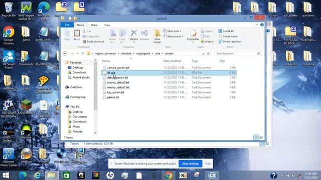Open History in the Open group
The image size is (321, 180).
[x=207, y=41]
